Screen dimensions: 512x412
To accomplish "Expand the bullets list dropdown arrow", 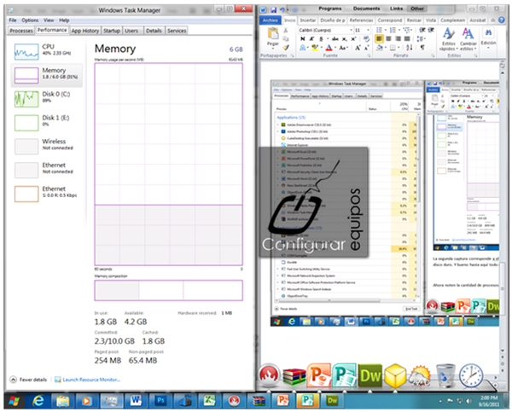I will click(384, 31).
